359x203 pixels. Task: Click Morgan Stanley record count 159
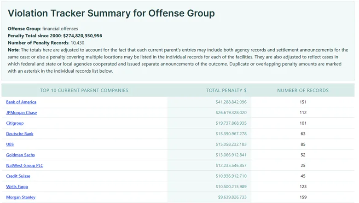click(x=303, y=197)
